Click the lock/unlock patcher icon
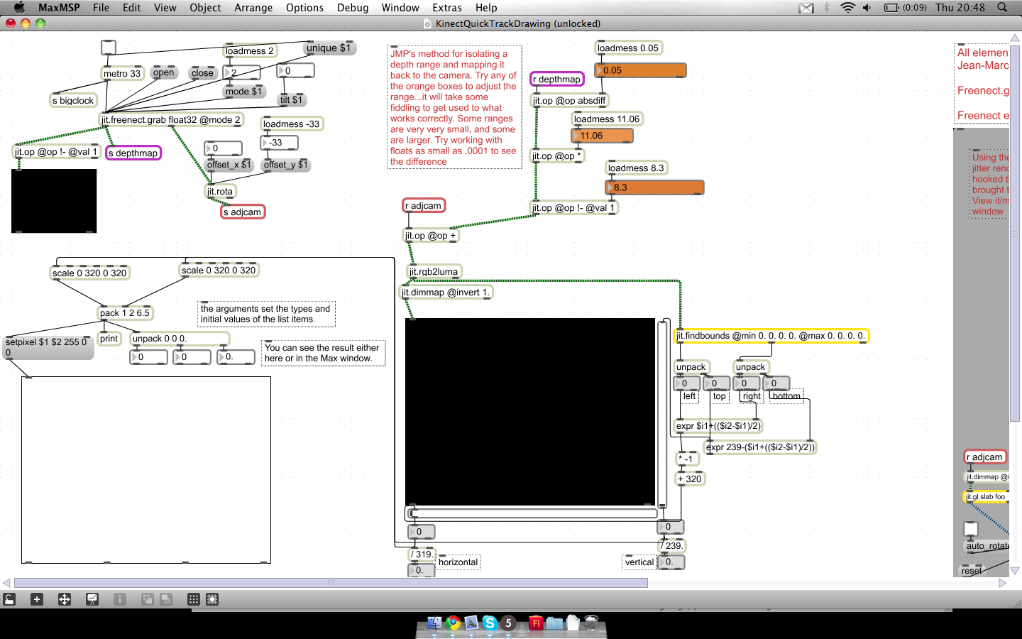 [x=9, y=599]
